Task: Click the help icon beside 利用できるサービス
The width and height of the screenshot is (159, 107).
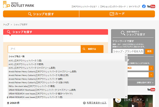Action: (x=84, y=103)
